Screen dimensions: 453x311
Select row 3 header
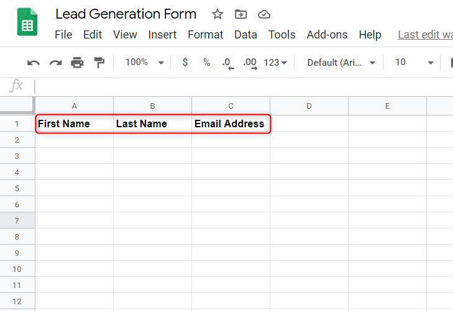[x=17, y=156]
